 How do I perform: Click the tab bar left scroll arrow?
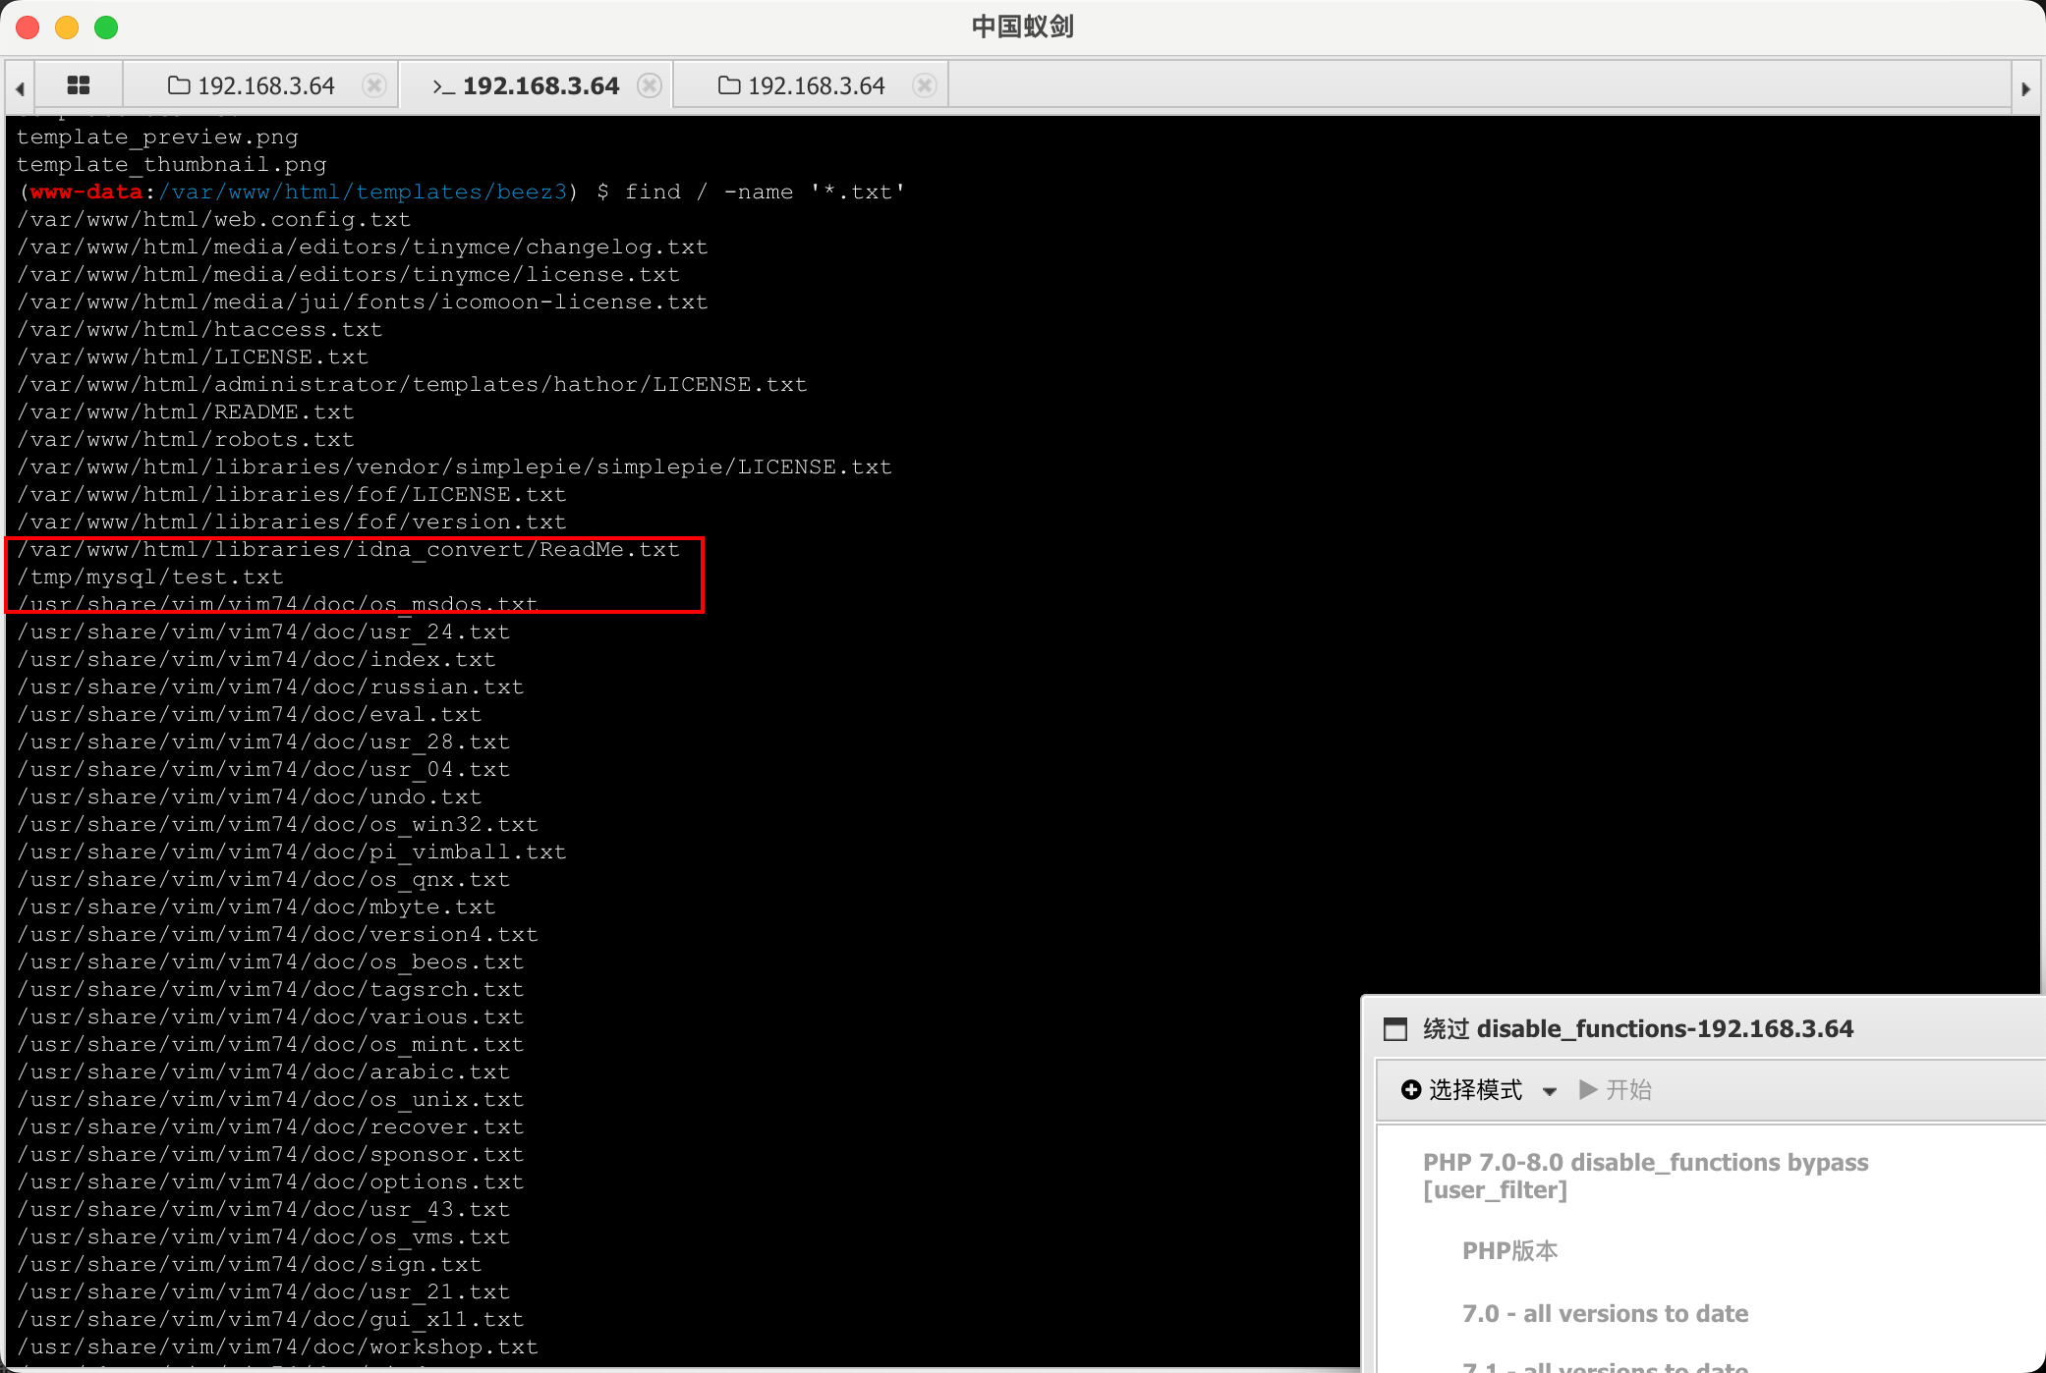[x=20, y=88]
